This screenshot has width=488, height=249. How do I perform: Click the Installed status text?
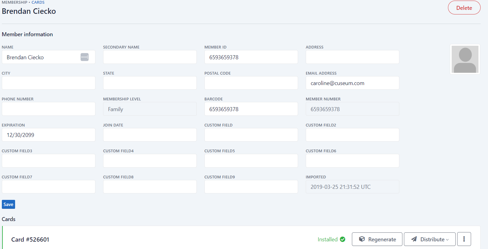tap(328, 239)
